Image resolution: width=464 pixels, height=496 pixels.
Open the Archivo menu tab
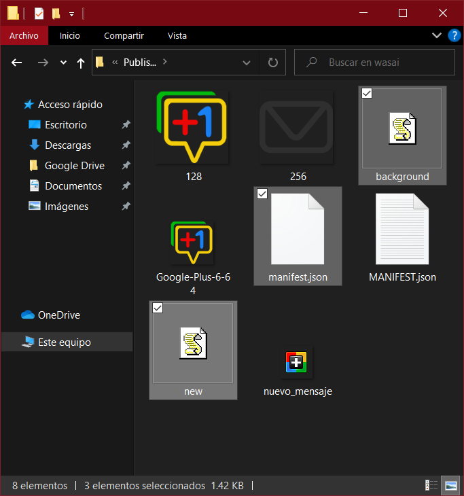pos(24,35)
